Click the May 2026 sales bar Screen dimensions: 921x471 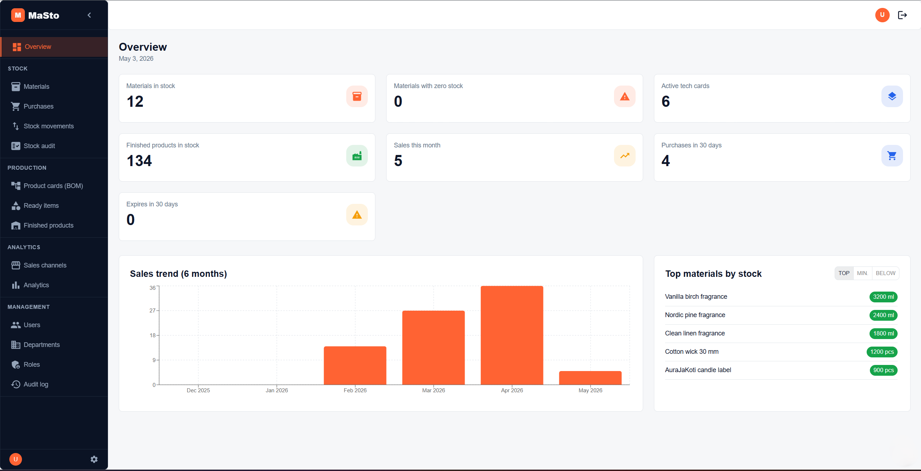click(590, 378)
